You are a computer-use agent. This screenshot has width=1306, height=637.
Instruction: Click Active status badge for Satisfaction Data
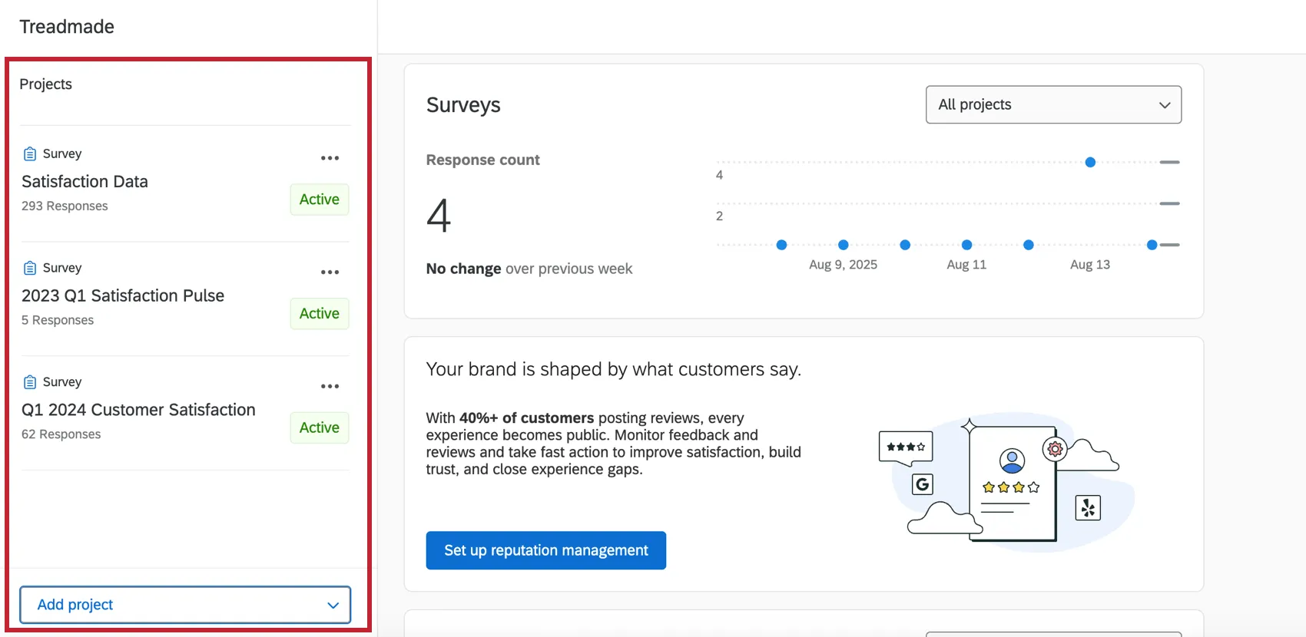point(319,200)
